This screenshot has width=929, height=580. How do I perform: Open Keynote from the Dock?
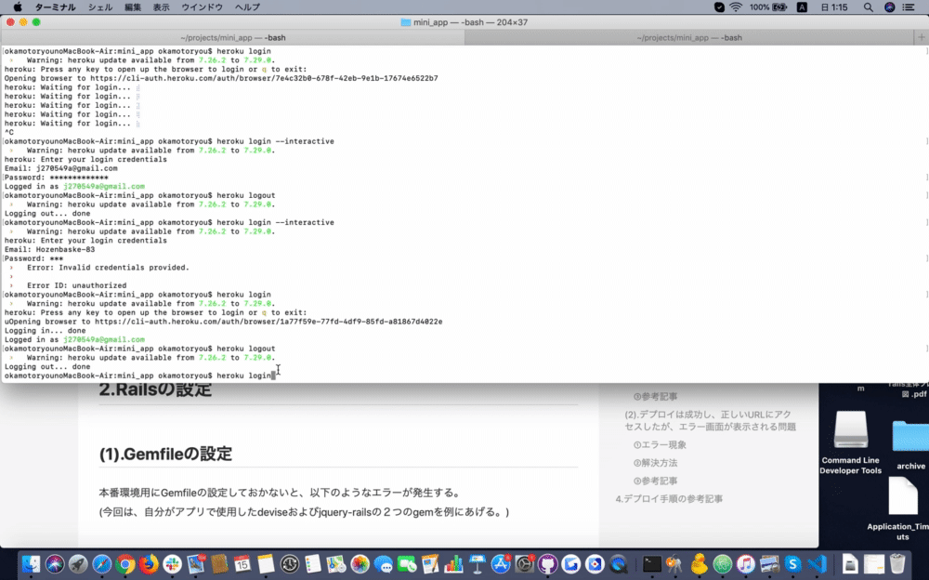[x=477, y=563]
